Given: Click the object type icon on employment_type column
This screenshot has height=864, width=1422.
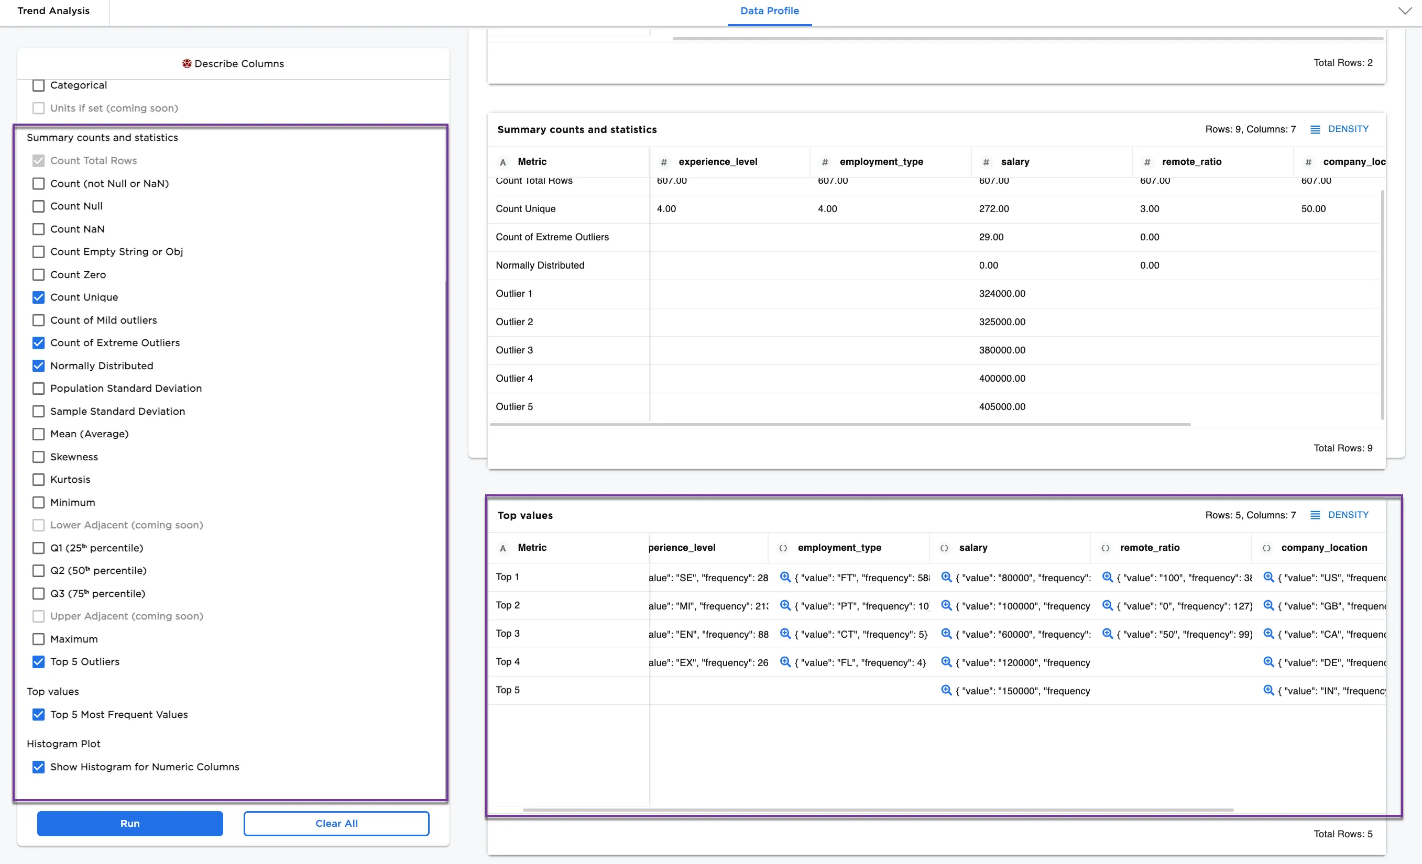Looking at the screenshot, I should [783, 548].
